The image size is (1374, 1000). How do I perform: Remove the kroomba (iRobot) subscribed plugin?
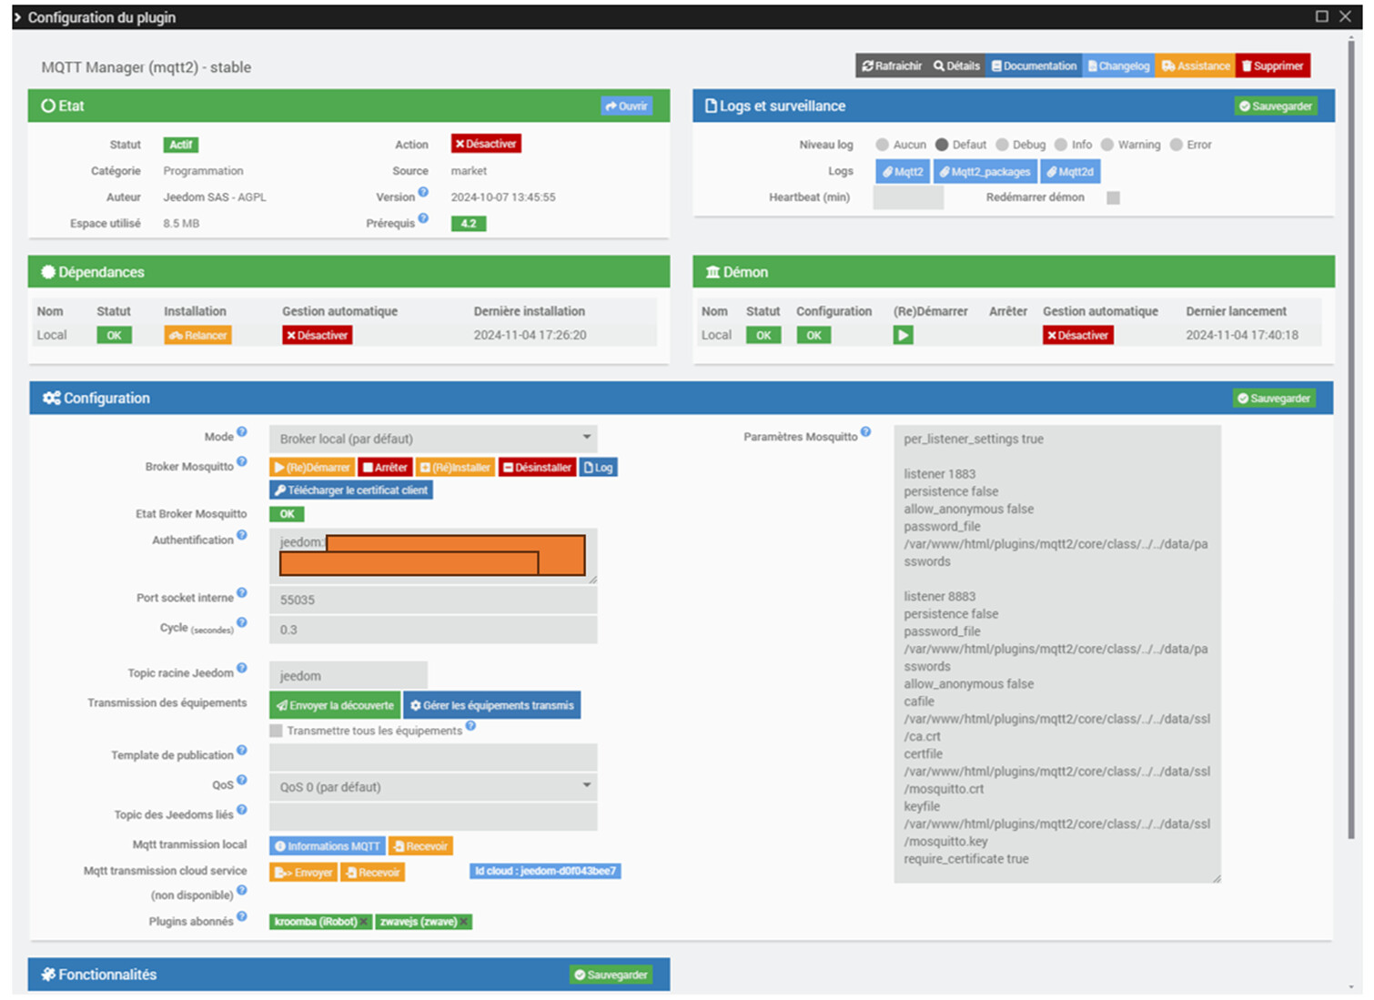point(364,922)
